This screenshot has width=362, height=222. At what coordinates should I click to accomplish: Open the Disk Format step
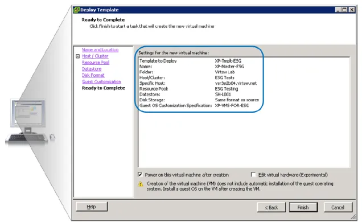93,75
